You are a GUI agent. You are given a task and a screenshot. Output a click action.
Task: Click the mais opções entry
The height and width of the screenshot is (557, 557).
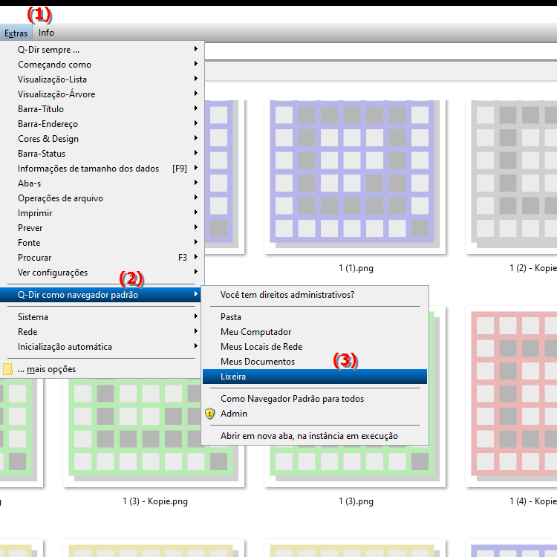pos(102,369)
